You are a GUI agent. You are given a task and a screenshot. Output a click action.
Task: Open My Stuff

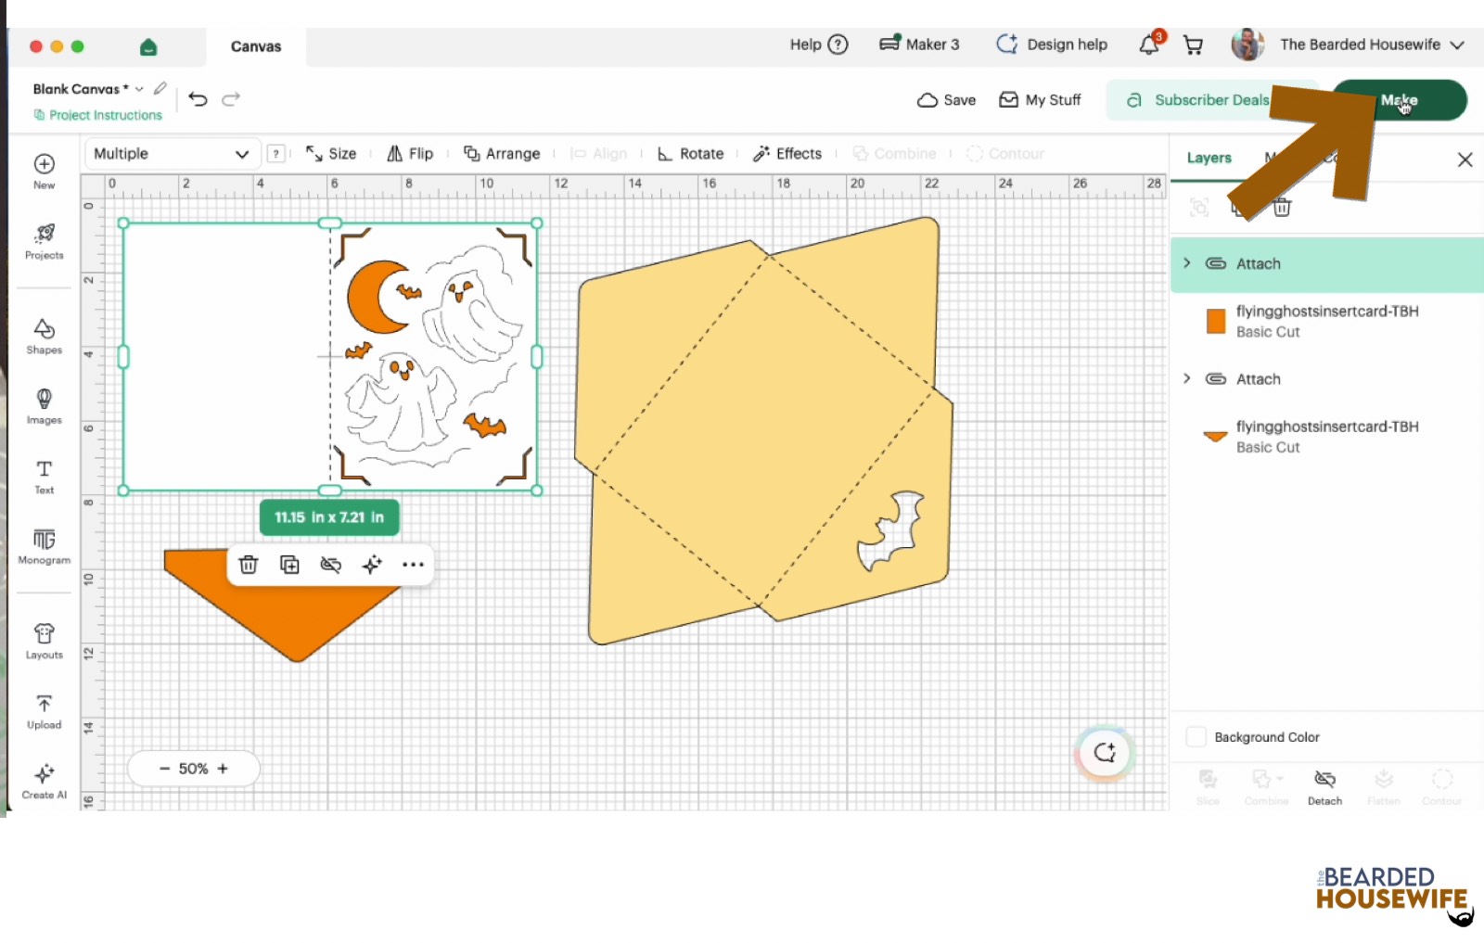click(x=1040, y=100)
